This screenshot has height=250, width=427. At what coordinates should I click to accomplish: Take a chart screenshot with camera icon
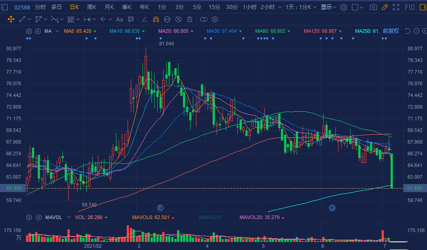(373, 7)
